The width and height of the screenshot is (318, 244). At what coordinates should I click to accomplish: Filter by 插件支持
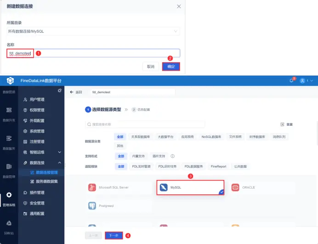coord(159,156)
